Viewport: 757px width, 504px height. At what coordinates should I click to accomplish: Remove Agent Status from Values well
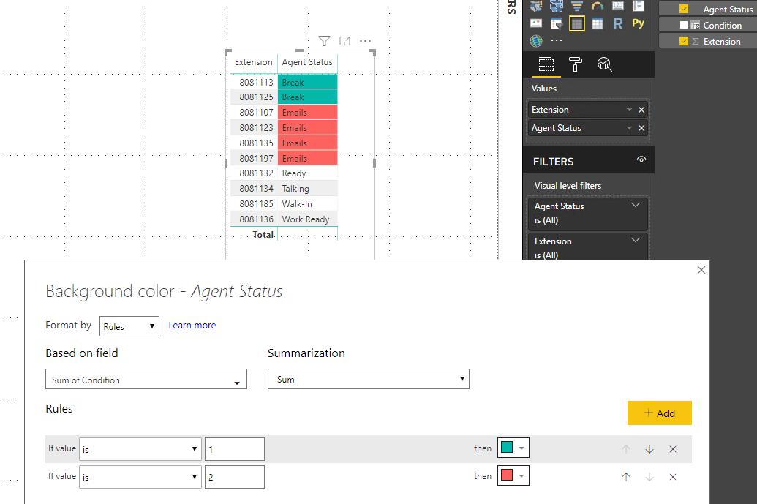click(641, 128)
